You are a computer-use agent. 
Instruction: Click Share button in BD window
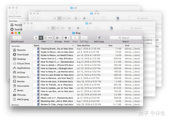point(87,28)
